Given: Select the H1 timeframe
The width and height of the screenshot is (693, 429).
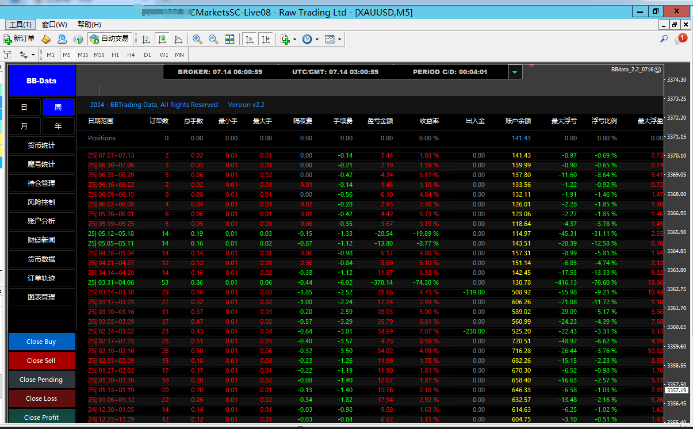Looking at the screenshot, I should (x=115, y=55).
